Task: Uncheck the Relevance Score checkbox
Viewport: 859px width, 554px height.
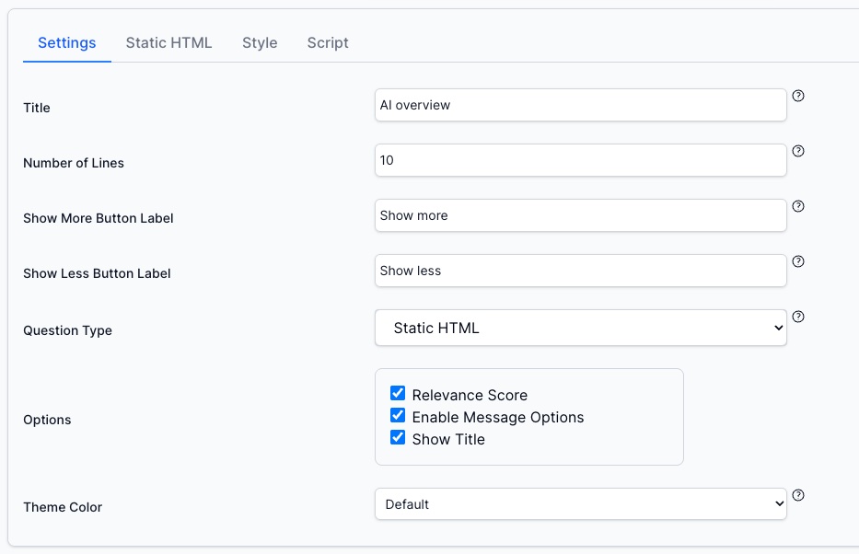Action: click(x=398, y=394)
